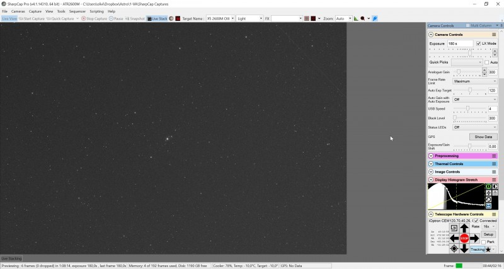Click the grey-pink square swatch after FX
504x269 pixels.
coord(307,19)
